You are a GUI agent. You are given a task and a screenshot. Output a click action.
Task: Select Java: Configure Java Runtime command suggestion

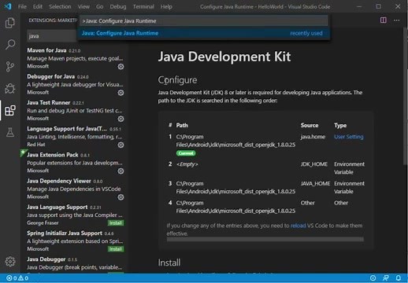[203, 33]
